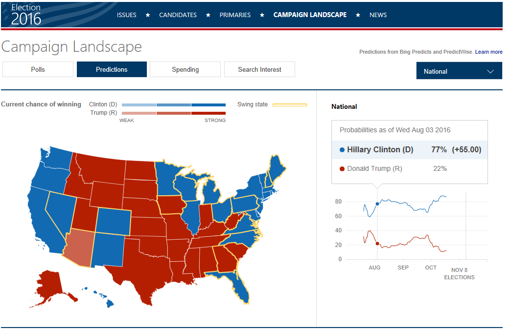Open the Search Interest tab
510x329 pixels.
point(259,69)
